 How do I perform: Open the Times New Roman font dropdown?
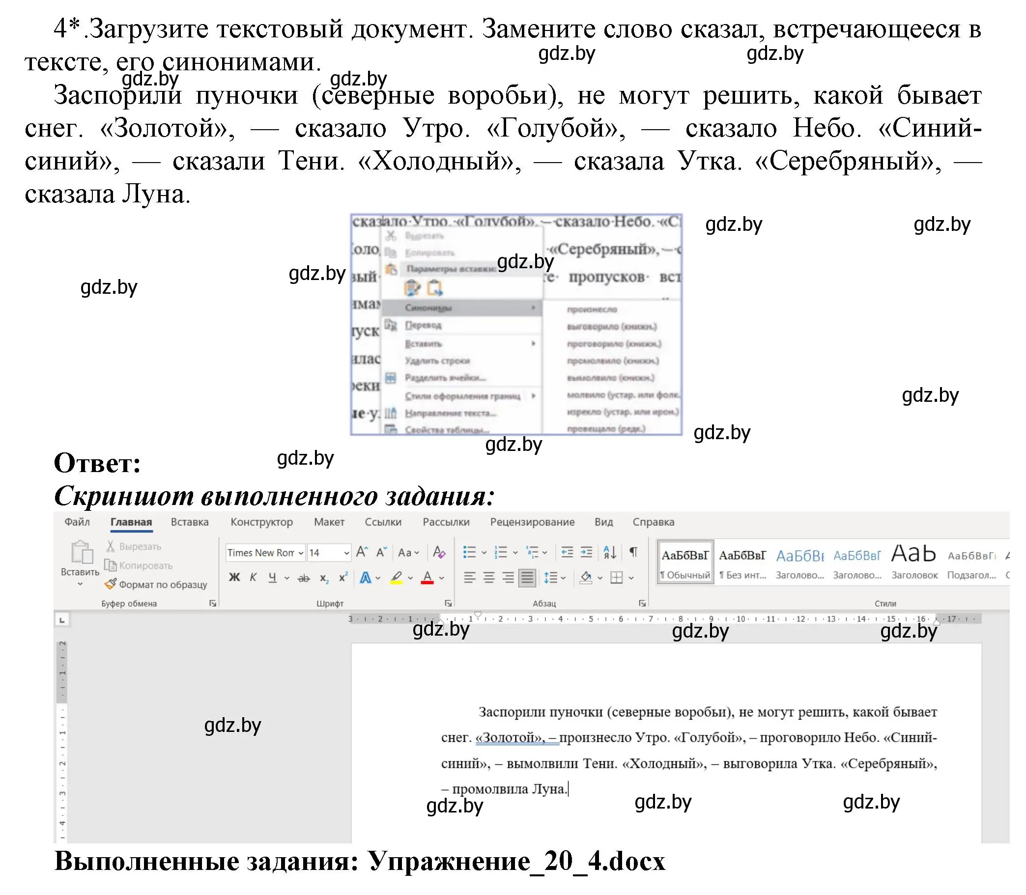(x=301, y=553)
